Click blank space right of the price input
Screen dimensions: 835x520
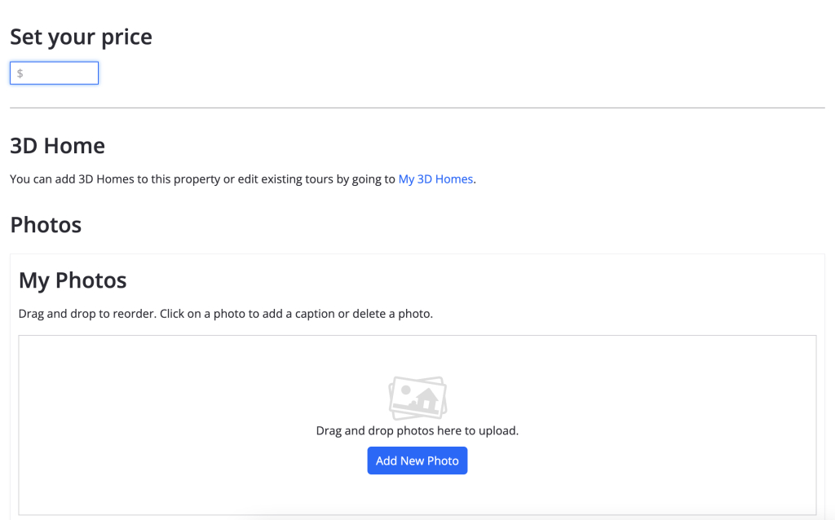click(408, 73)
